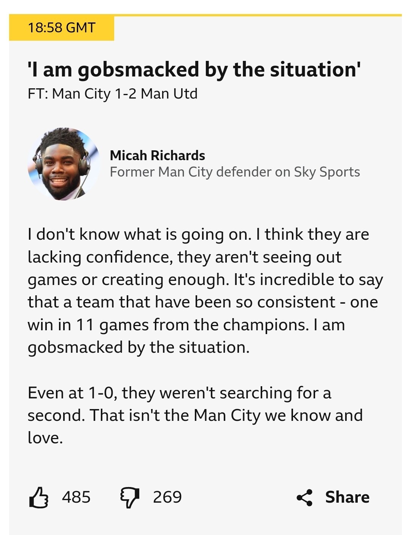
Task: Open Micah Richards' profile photo
Action: 64,164
